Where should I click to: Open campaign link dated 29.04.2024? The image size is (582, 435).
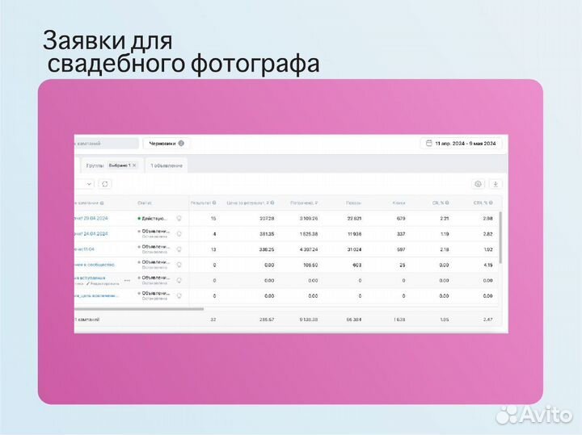[91, 218]
